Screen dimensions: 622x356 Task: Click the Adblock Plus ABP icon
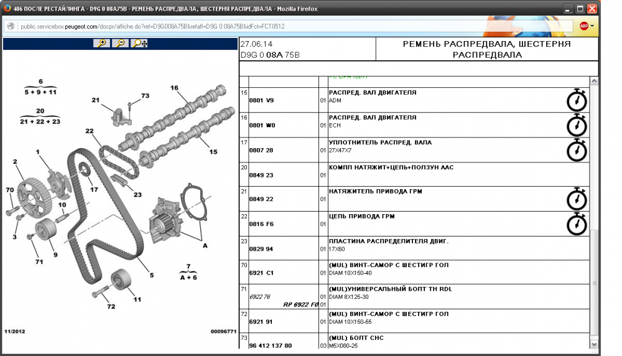coord(583,26)
